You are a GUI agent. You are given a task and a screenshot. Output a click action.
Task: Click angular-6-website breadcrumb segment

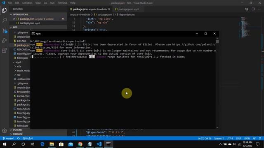point(80,15)
